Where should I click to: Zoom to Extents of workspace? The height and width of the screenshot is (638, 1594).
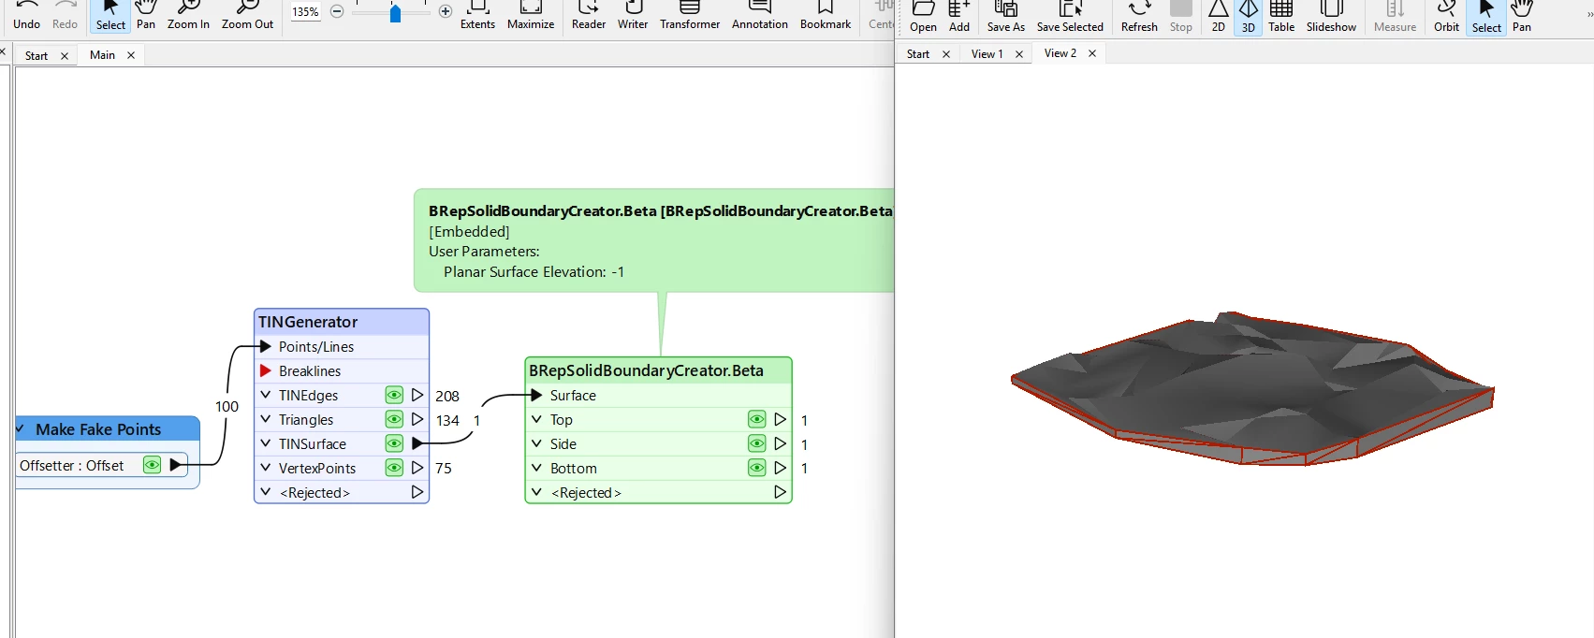[477, 16]
